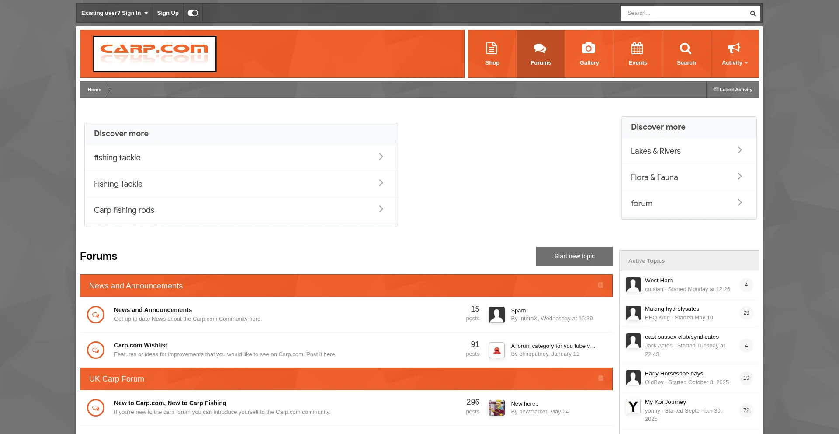Viewport: 839px width, 434px height.
Task: Click the Events calendar icon
Action: point(637,48)
